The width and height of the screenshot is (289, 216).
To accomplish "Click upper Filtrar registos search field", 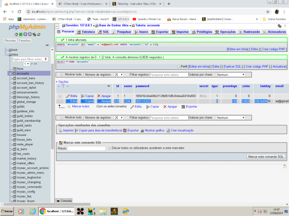I will point(169,75).
